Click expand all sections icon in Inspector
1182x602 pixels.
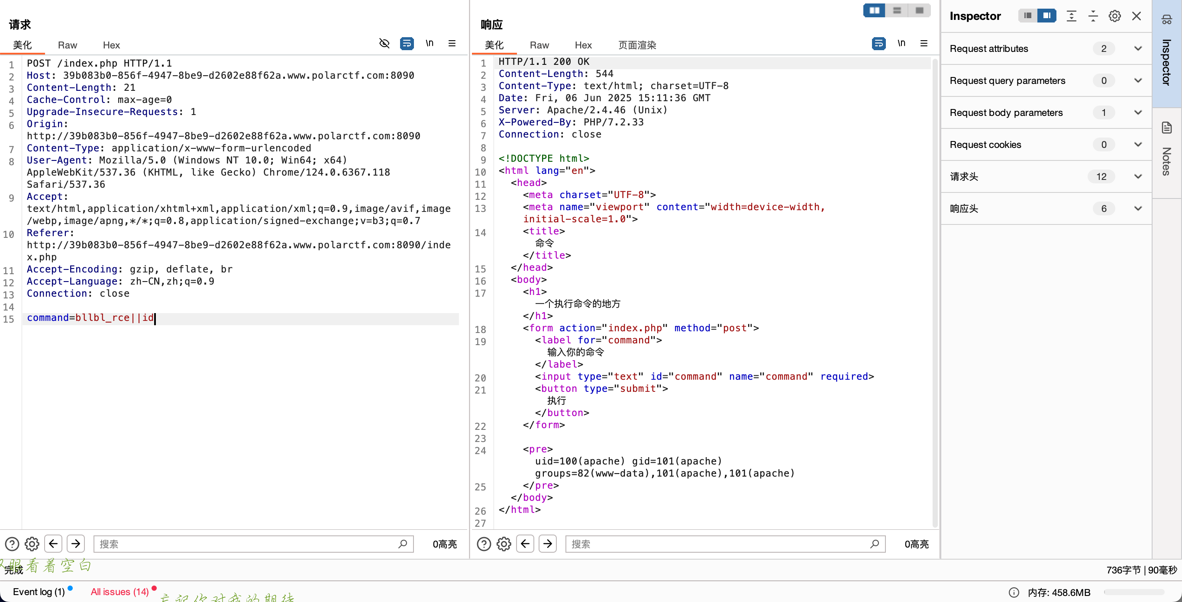click(x=1071, y=16)
